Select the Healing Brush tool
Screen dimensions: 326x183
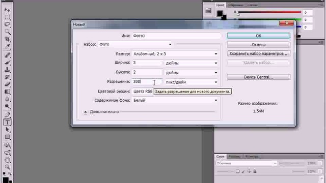[x=7, y=55]
